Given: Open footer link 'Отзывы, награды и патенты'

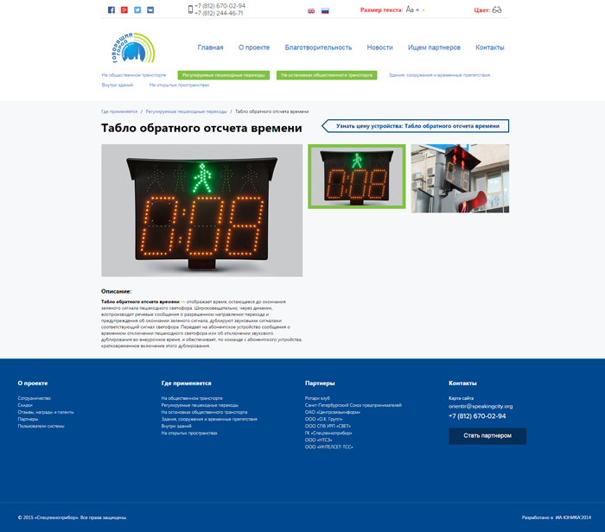Looking at the screenshot, I should [46, 412].
